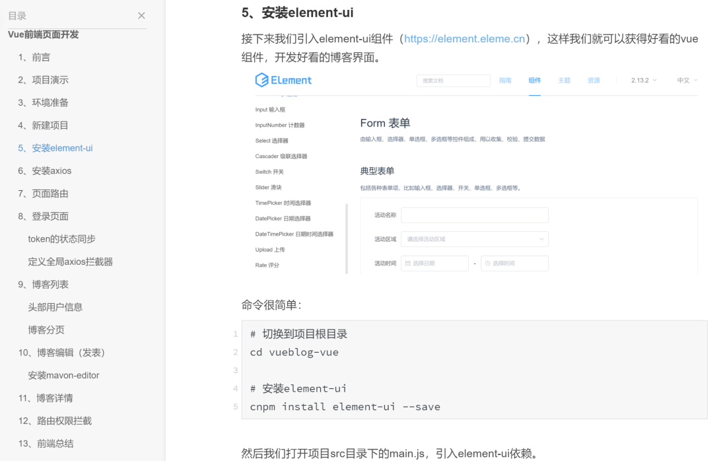Image resolution: width=713 pixels, height=461 pixels.
Task: Jump to 6、安装axios section
Action: click(x=45, y=171)
